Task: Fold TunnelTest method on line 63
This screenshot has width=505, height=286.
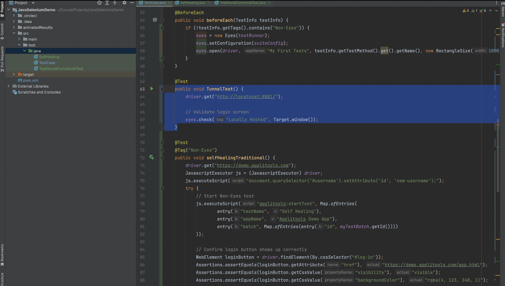Action: tap(162, 89)
